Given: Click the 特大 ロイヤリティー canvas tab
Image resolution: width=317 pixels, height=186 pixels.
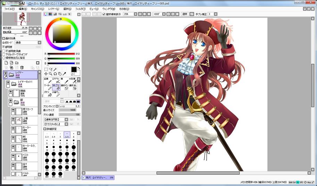Looking at the screenshot, I should pyautogui.click(x=98, y=178).
